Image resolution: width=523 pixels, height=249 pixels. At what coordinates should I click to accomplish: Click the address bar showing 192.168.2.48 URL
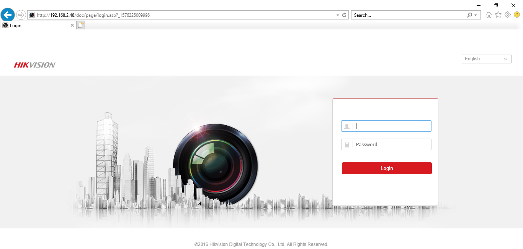point(184,15)
